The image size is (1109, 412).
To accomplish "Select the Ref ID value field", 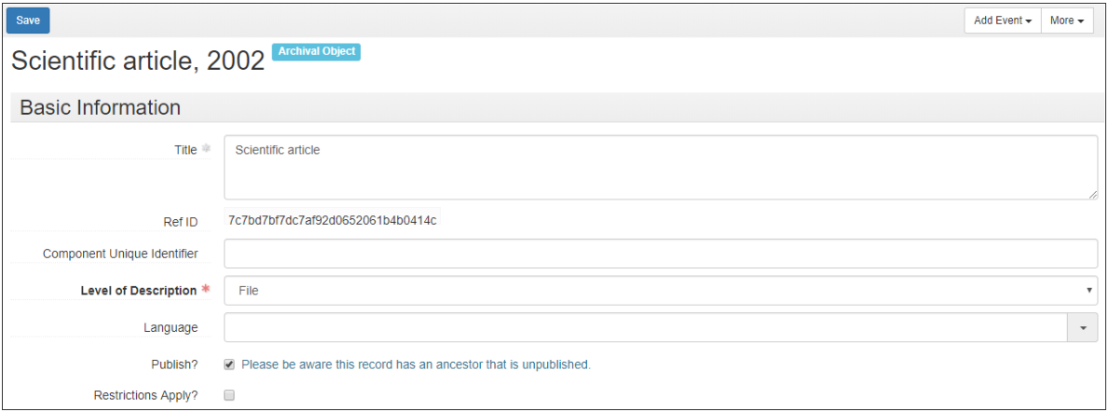I will [x=333, y=220].
